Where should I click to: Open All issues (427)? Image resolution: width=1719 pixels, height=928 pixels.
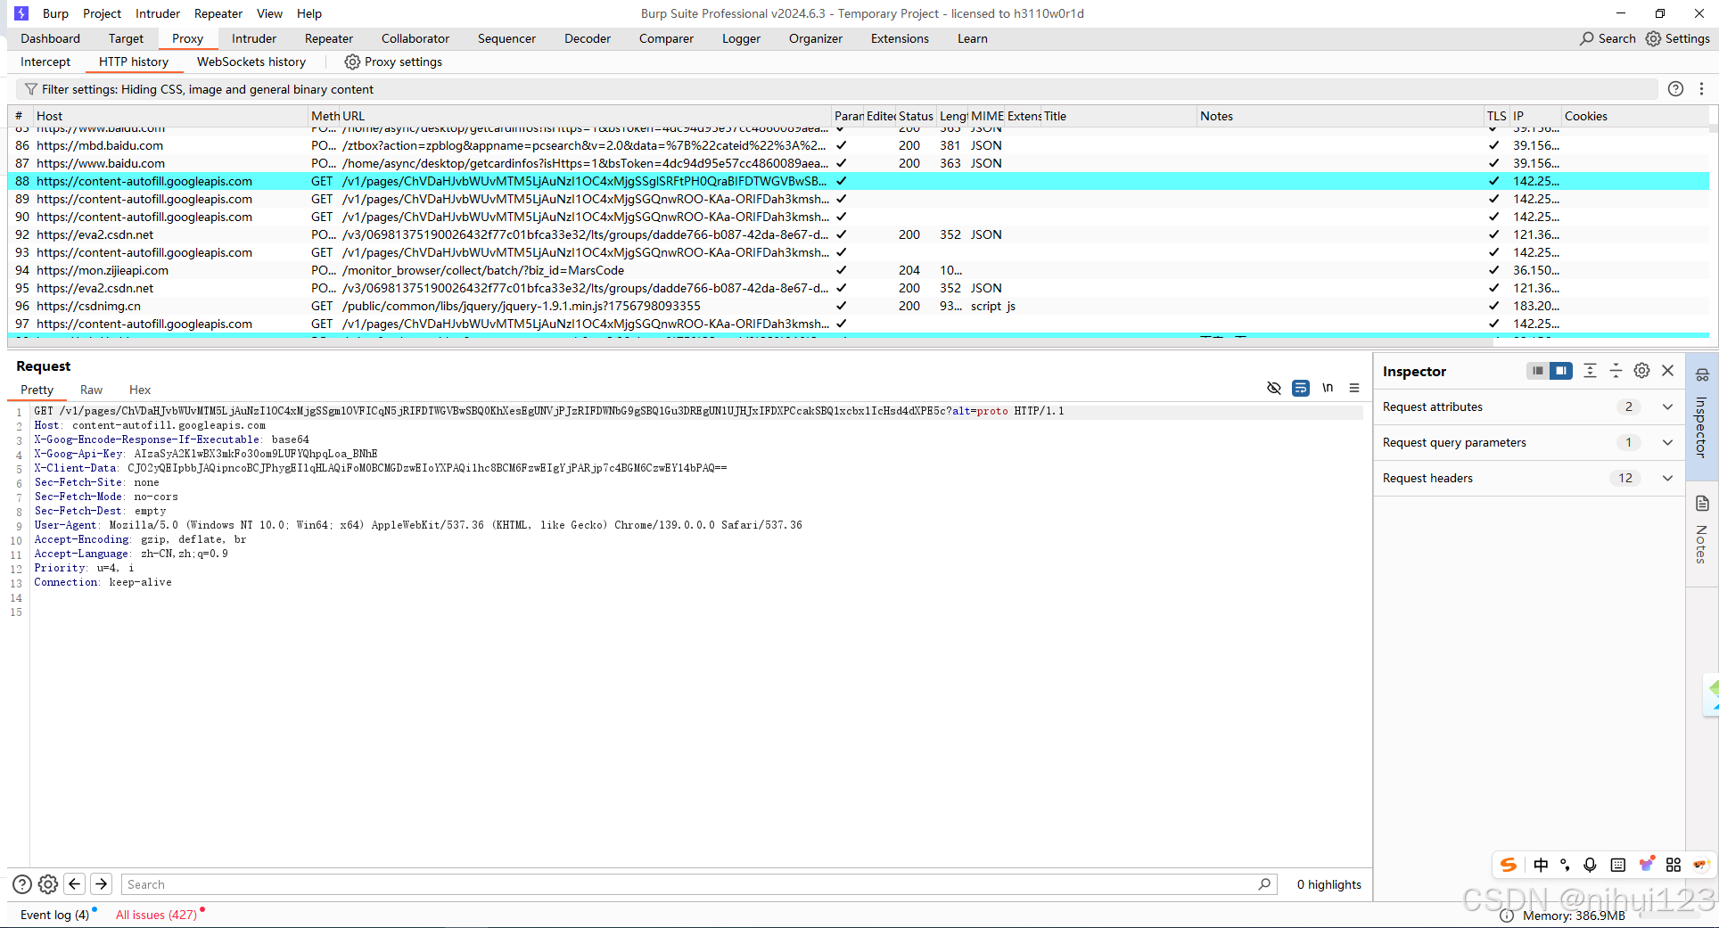[156, 915]
